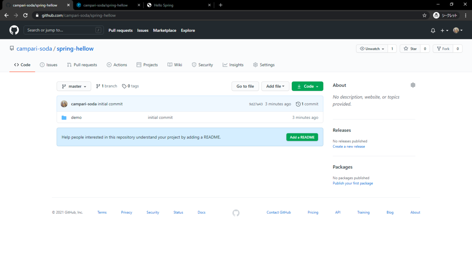The height and width of the screenshot is (253, 472).
Task: Open commit hash 9d27a43
Action: point(256,104)
